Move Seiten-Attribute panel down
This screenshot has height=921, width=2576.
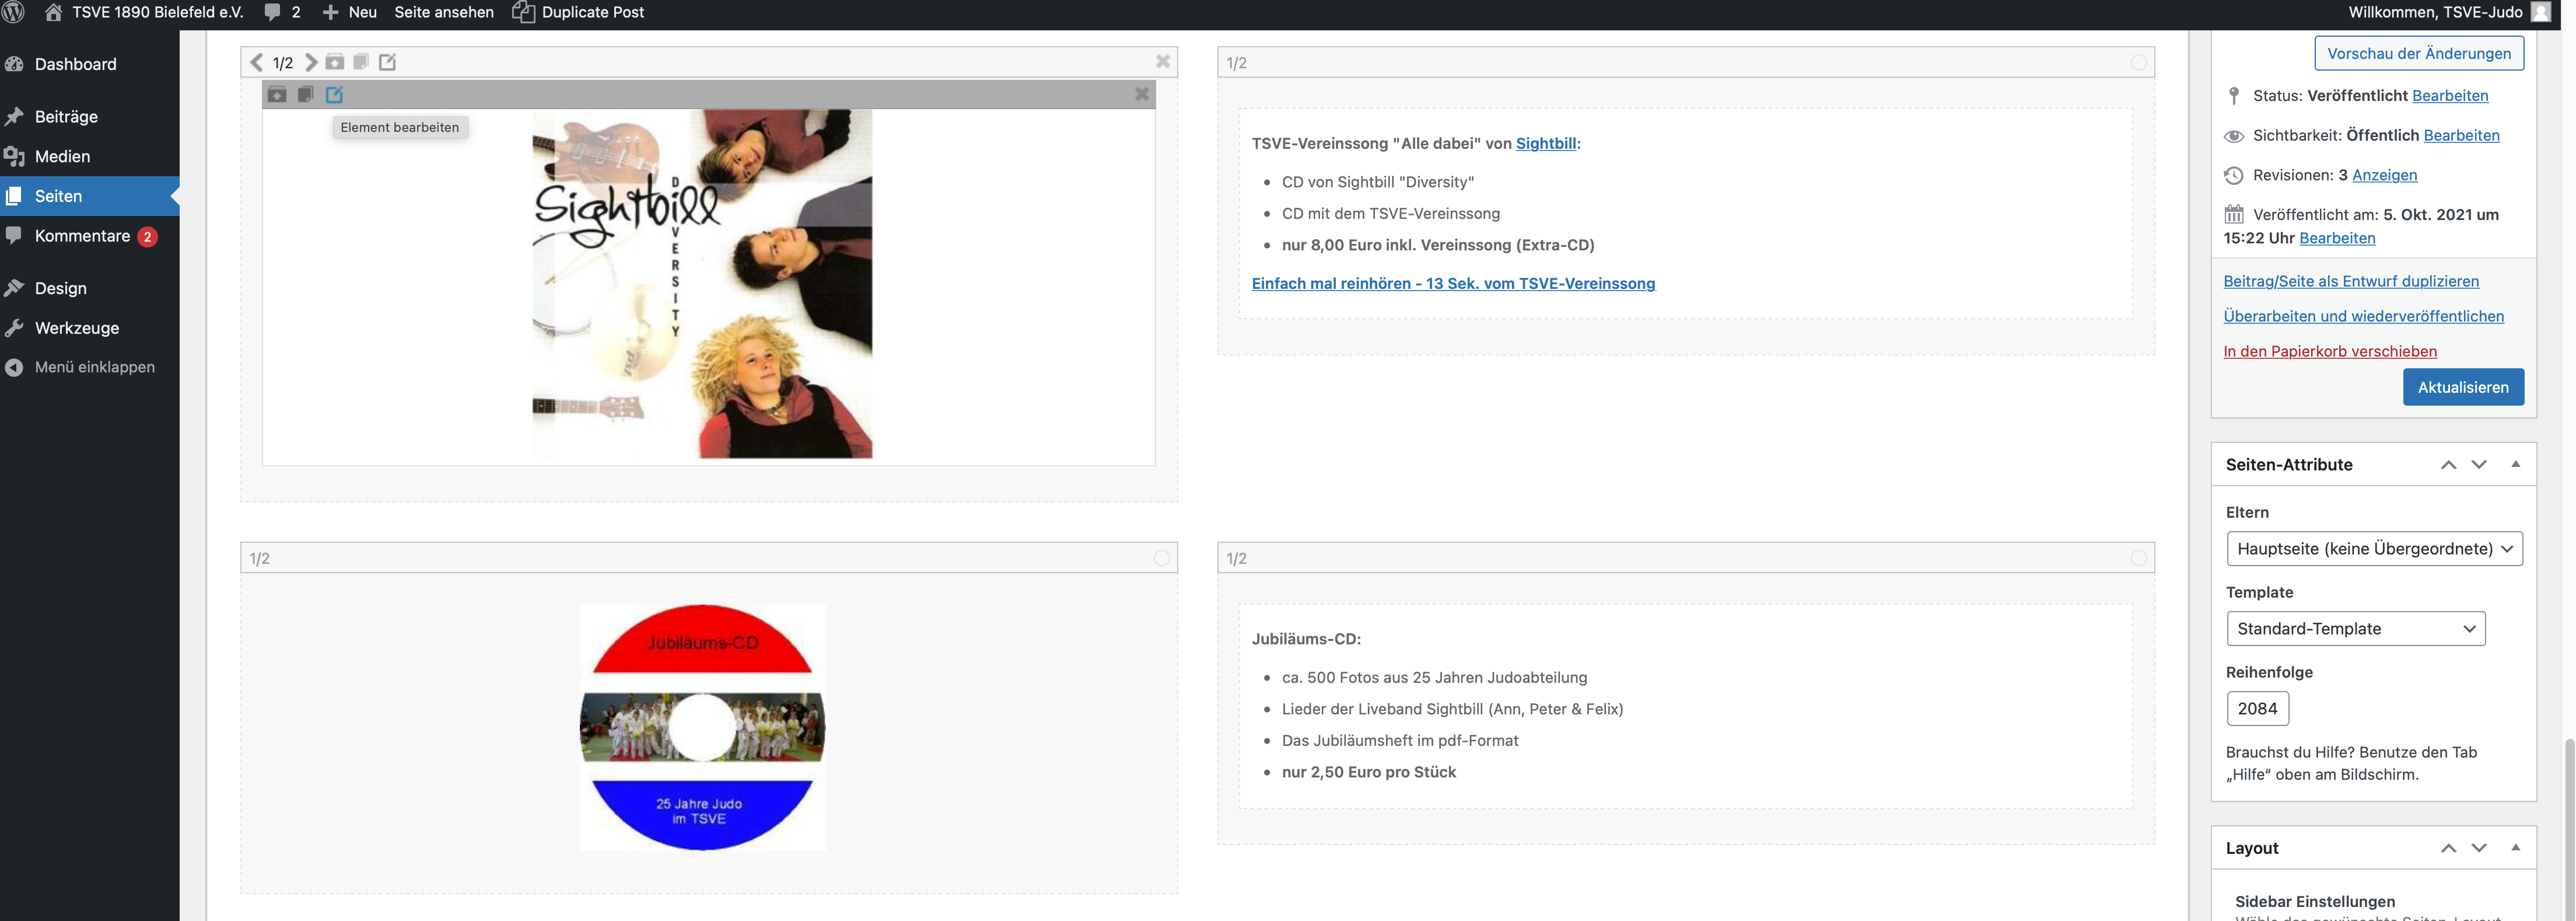tap(2479, 465)
